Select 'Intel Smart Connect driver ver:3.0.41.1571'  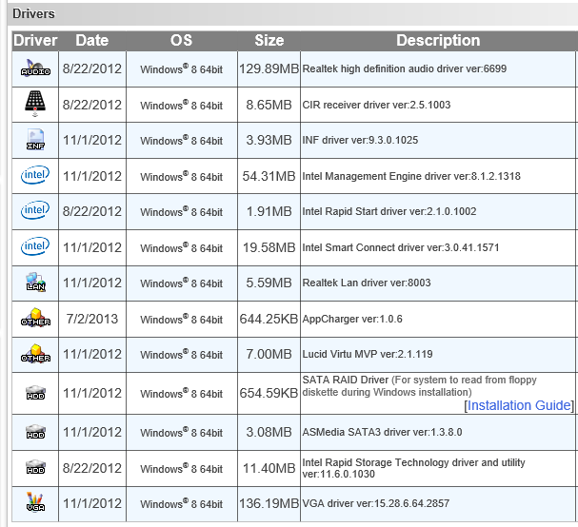tap(401, 247)
